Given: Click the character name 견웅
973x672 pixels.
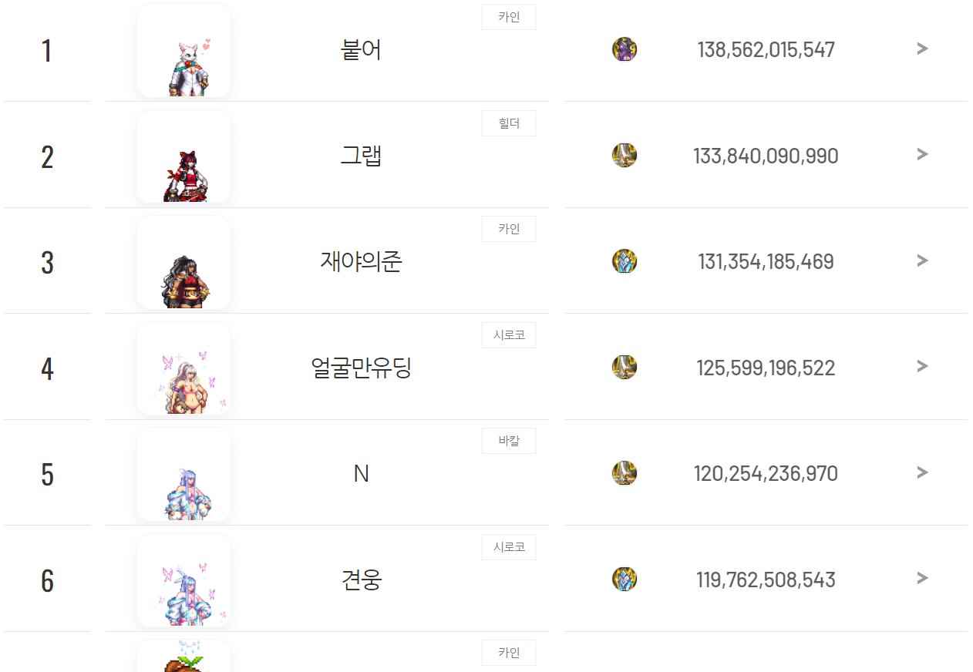Looking at the screenshot, I should [361, 580].
